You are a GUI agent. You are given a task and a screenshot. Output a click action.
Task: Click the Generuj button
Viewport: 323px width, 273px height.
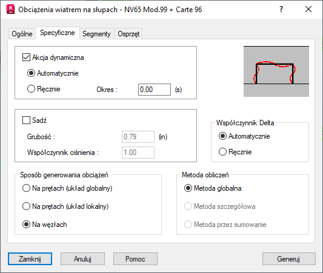pyautogui.click(x=289, y=259)
